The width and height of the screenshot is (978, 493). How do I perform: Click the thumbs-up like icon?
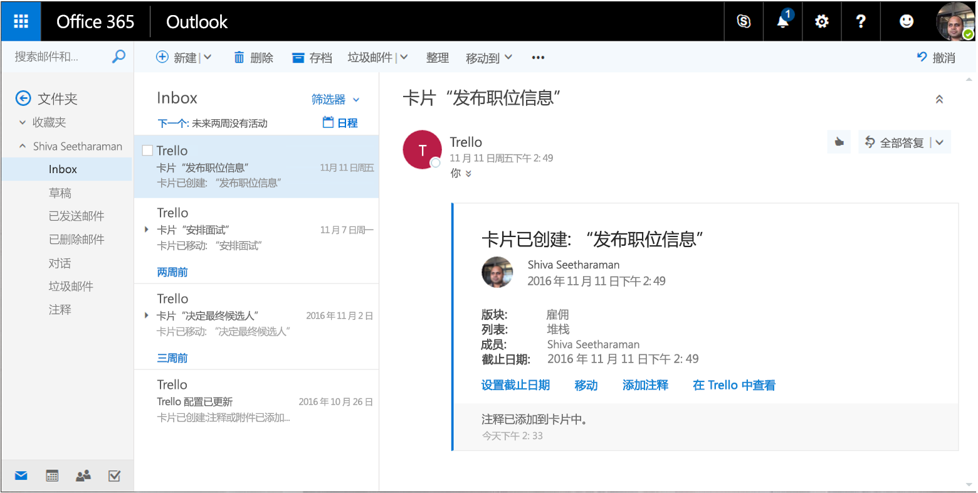[839, 142]
